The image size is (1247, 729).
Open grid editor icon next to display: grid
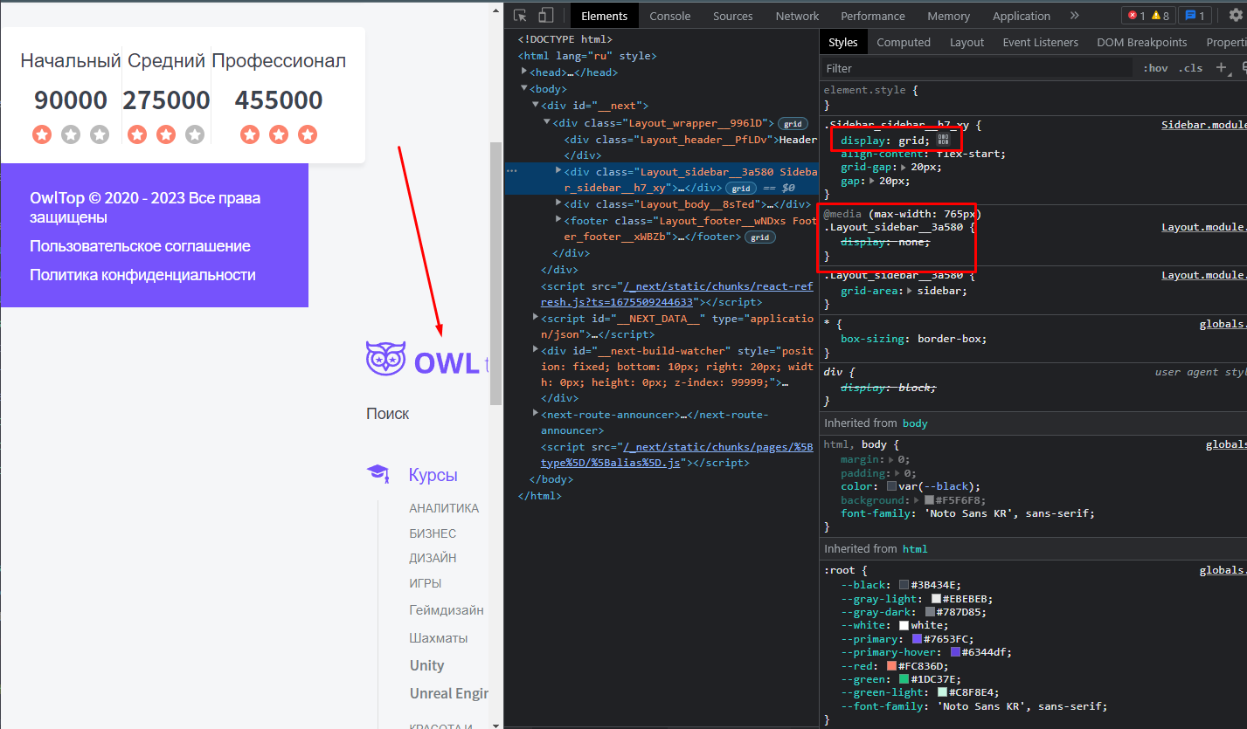click(943, 140)
